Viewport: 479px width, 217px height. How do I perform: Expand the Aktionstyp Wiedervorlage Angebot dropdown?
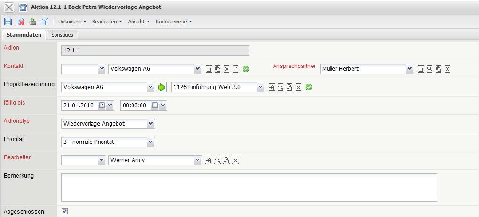pos(150,124)
